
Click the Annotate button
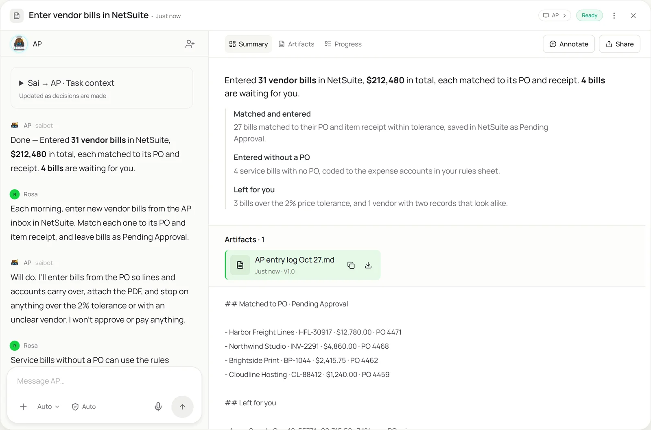(569, 44)
